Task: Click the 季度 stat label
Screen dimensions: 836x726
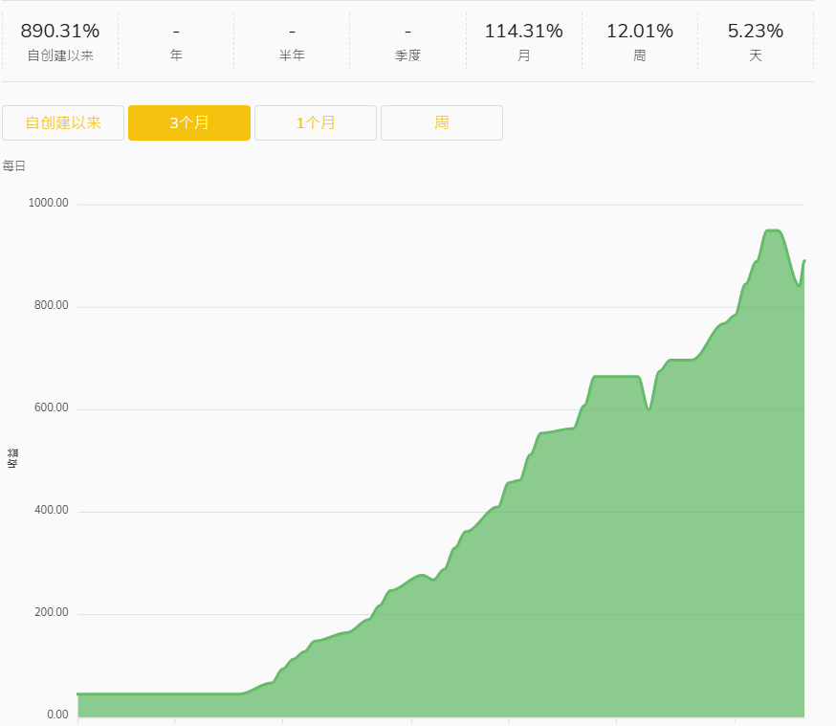Action: click(407, 55)
